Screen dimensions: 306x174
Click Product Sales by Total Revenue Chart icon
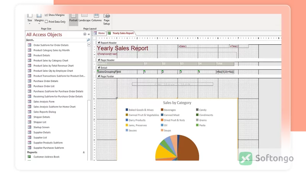[x=29, y=66]
